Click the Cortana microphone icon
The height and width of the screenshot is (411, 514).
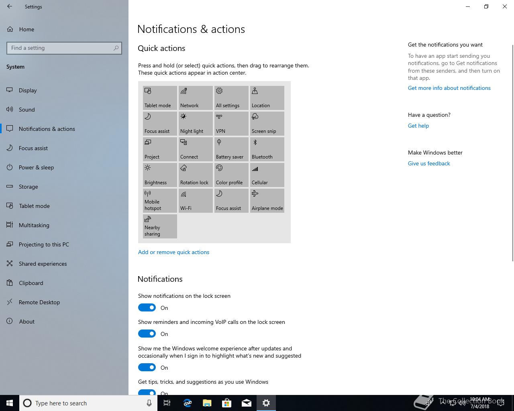[149, 403]
